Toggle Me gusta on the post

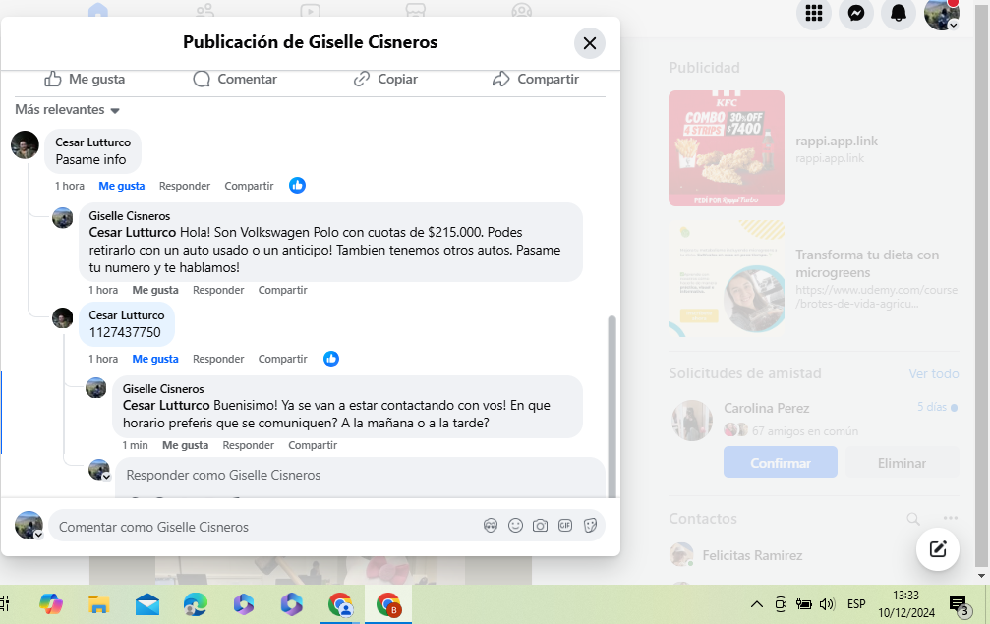pos(85,79)
